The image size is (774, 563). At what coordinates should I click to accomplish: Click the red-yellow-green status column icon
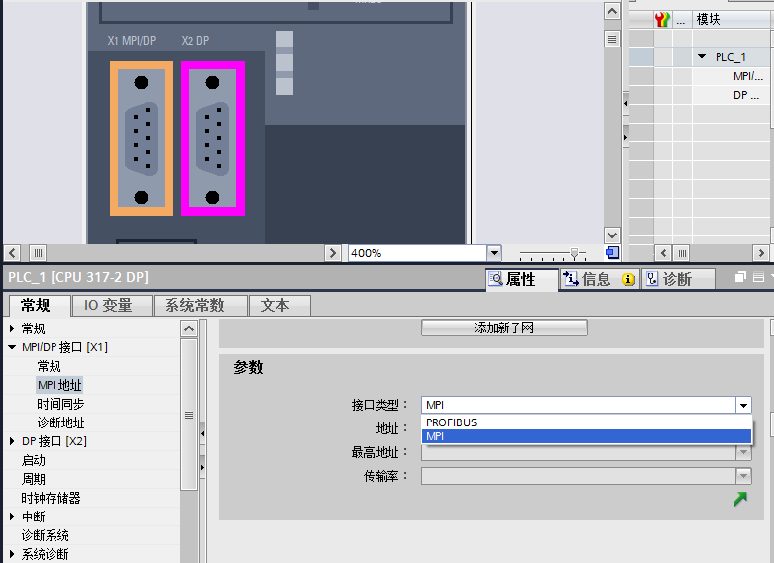[663, 20]
